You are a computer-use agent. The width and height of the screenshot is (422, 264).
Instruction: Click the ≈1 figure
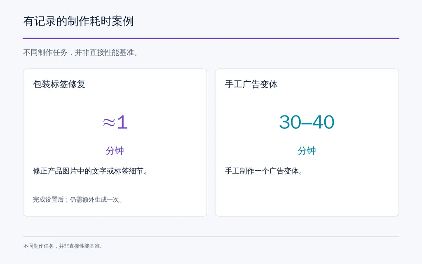(x=115, y=122)
